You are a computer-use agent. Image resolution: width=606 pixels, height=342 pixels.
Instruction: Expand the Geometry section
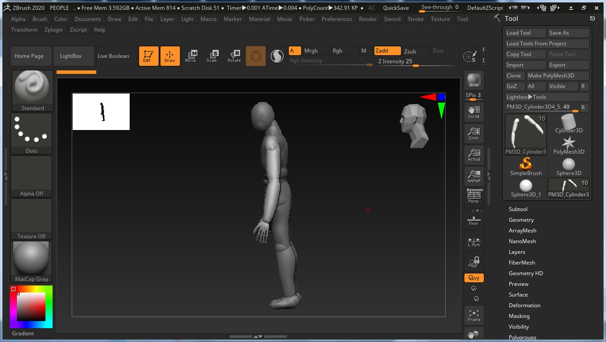[521, 220]
